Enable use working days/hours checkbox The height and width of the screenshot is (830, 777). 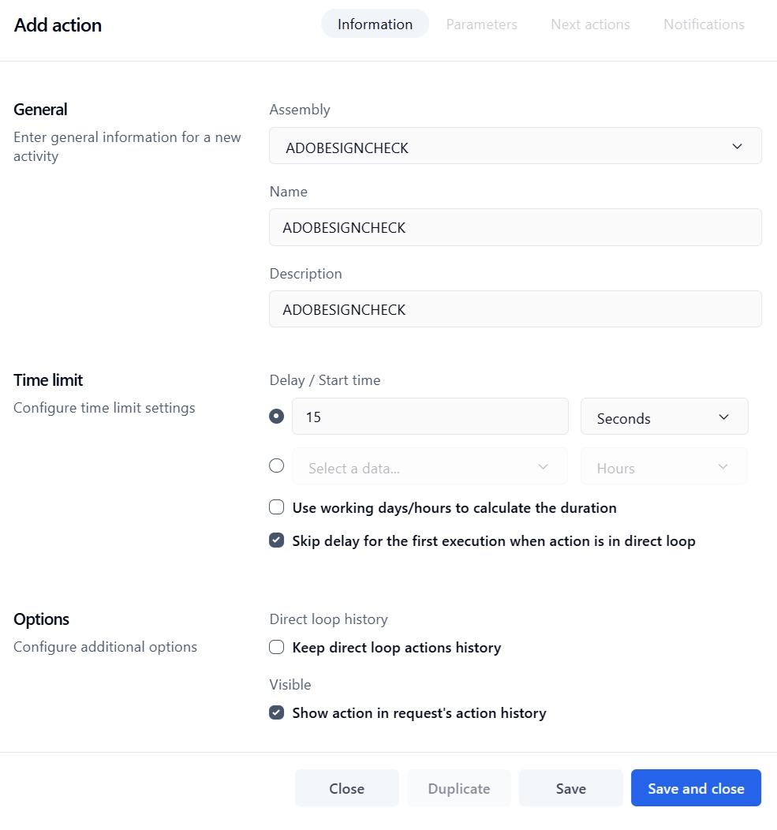(277, 507)
